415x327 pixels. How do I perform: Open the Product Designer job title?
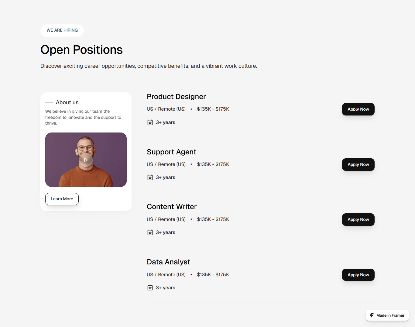pyautogui.click(x=176, y=97)
